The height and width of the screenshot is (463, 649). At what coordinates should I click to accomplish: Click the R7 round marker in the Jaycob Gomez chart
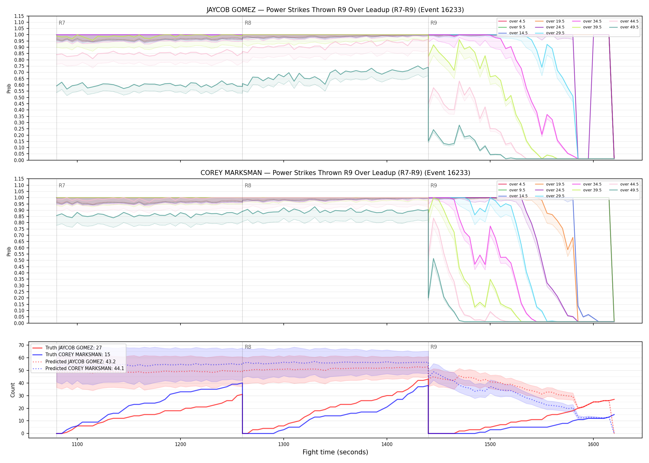click(x=62, y=23)
